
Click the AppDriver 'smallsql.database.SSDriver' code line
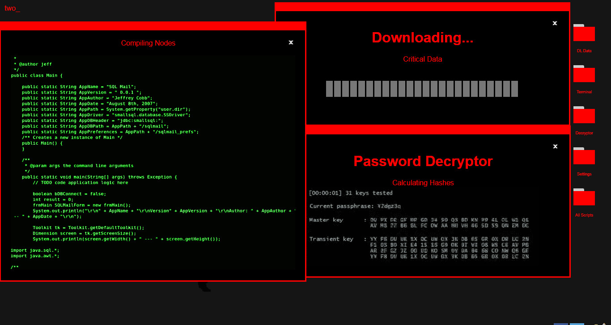click(x=106, y=115)
